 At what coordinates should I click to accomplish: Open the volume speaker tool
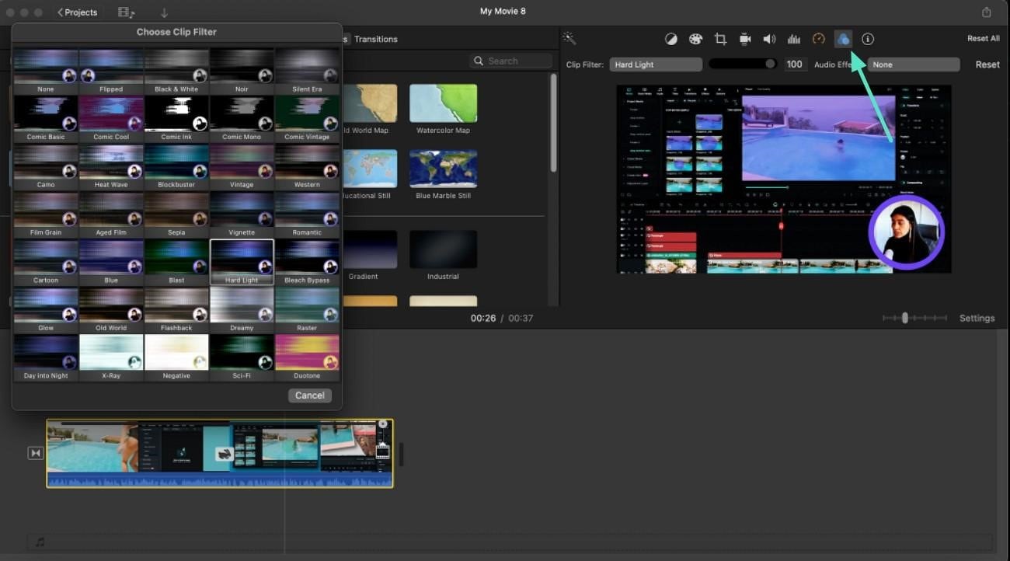(x=769, y=39)
